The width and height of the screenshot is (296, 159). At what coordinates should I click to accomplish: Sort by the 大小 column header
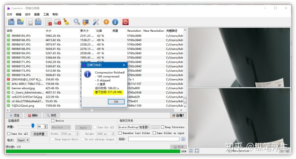coord(62,30)
